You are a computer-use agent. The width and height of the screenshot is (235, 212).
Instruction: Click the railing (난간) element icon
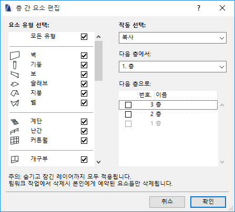pos(15,131)
